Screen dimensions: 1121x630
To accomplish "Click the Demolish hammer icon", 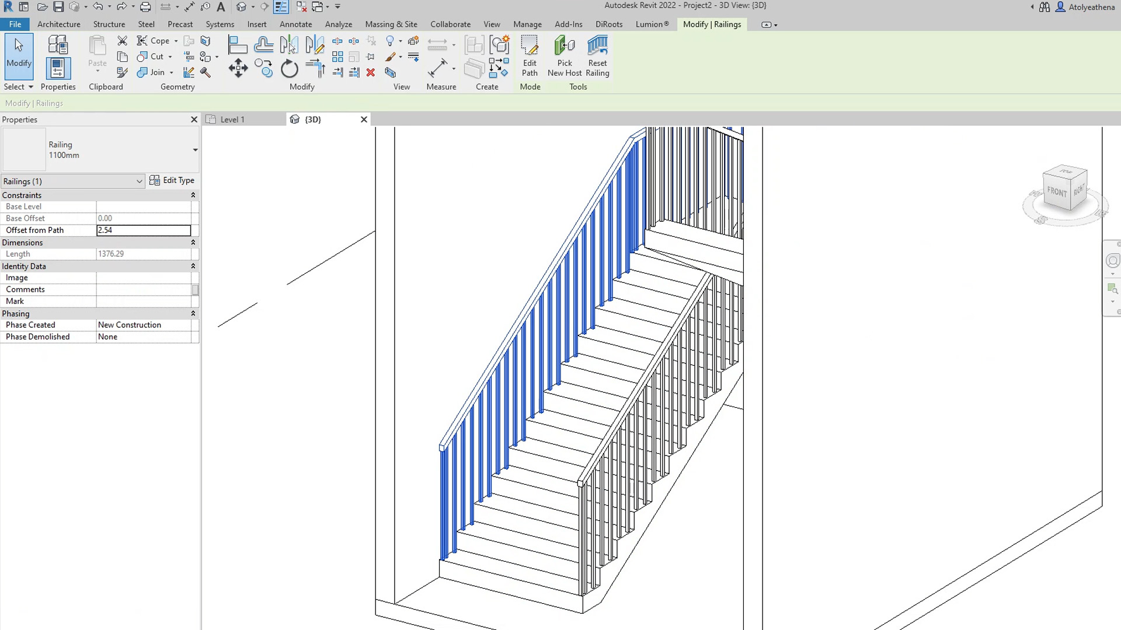I will click(x=205, y=72).
